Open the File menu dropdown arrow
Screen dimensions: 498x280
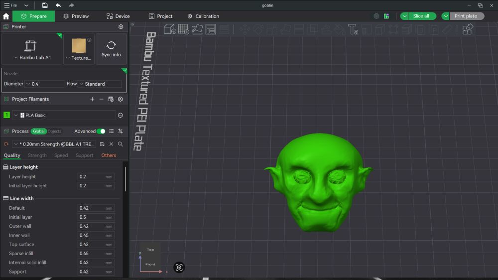pos(26,5)
